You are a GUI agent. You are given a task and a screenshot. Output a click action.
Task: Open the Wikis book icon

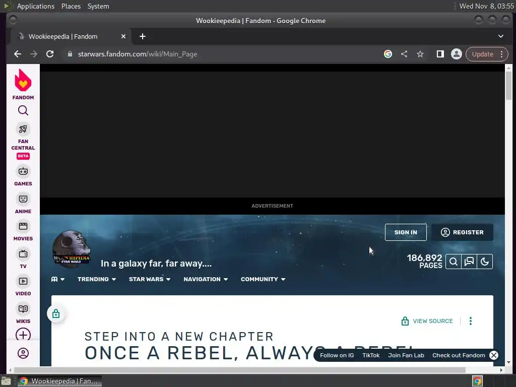tap(23, 309)
